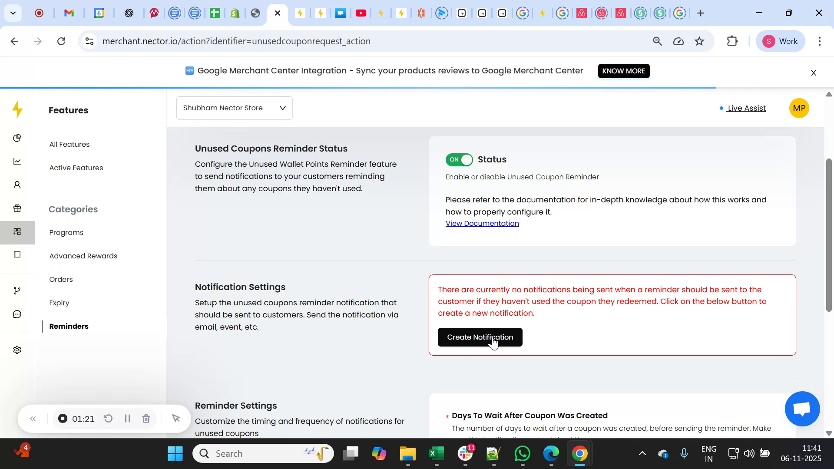This screenshot has height=469, width=834.
Task: Open View Documentation link
Action: point(482,223)
